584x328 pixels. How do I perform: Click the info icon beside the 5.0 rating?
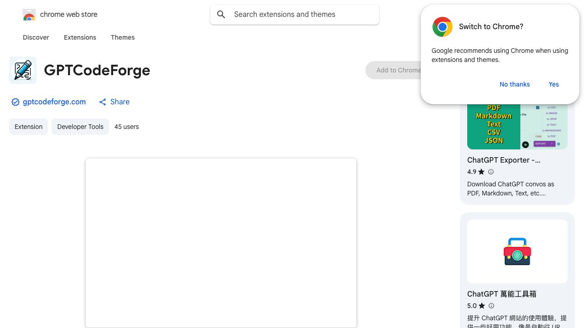(x=491, y=306)
